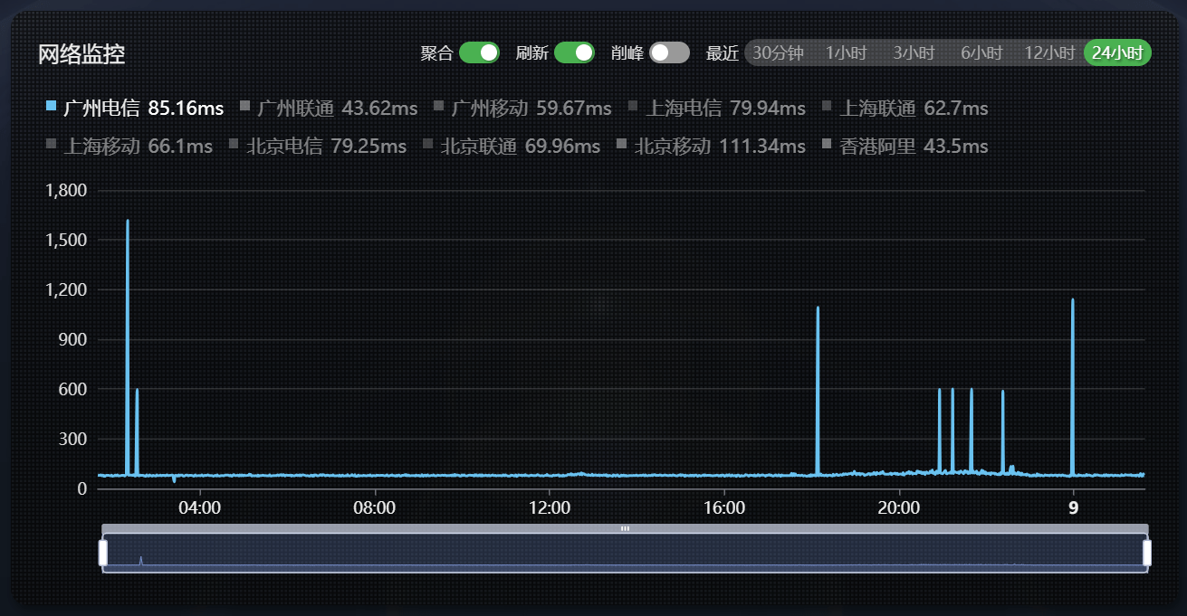Toggle 上海联通 legend square icon
Image resolution: width=1187 pixels, height=616 pixels.
[x=826, y=107]
